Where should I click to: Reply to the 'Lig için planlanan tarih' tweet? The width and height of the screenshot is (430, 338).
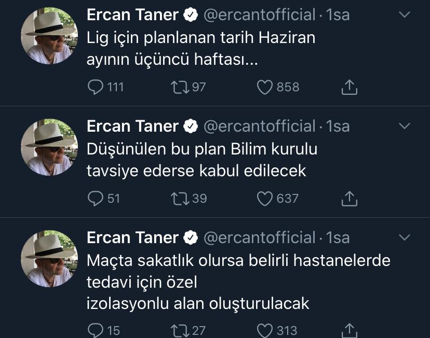pyautogui.click(x=96, y=87)
